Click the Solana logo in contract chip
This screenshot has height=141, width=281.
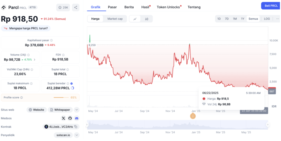[46, 127]
